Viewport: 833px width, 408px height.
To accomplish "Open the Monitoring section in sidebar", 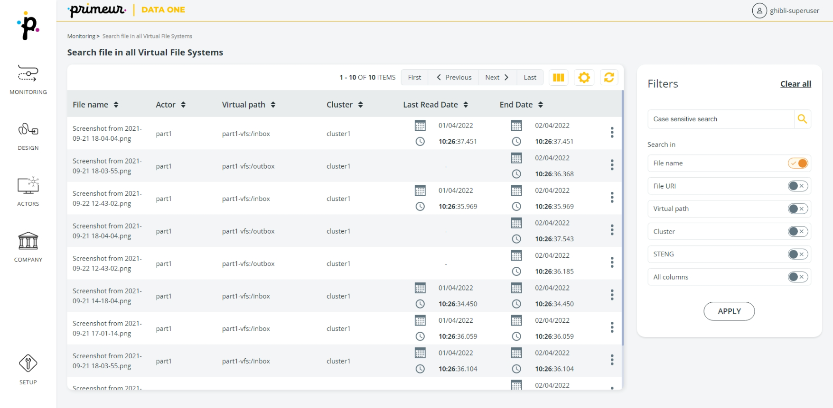I will (28, 80).
